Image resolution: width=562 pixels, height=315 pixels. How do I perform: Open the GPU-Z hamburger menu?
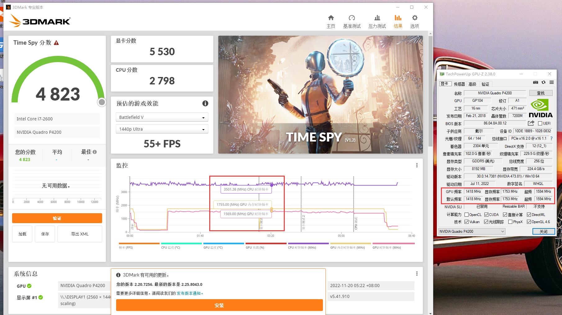point(551,82)
